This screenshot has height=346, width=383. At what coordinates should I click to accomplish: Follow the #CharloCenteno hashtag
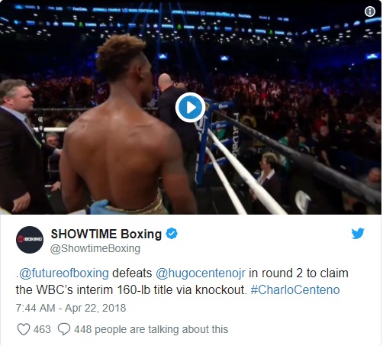pyautogui.click(x=295, y=289)
